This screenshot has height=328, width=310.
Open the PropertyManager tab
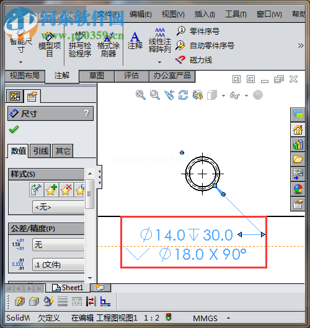pyautogui.click(x=32, y=96)
